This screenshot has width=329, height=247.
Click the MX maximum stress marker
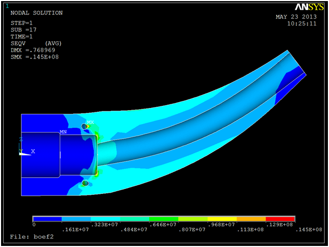click(x=91, y=122)
